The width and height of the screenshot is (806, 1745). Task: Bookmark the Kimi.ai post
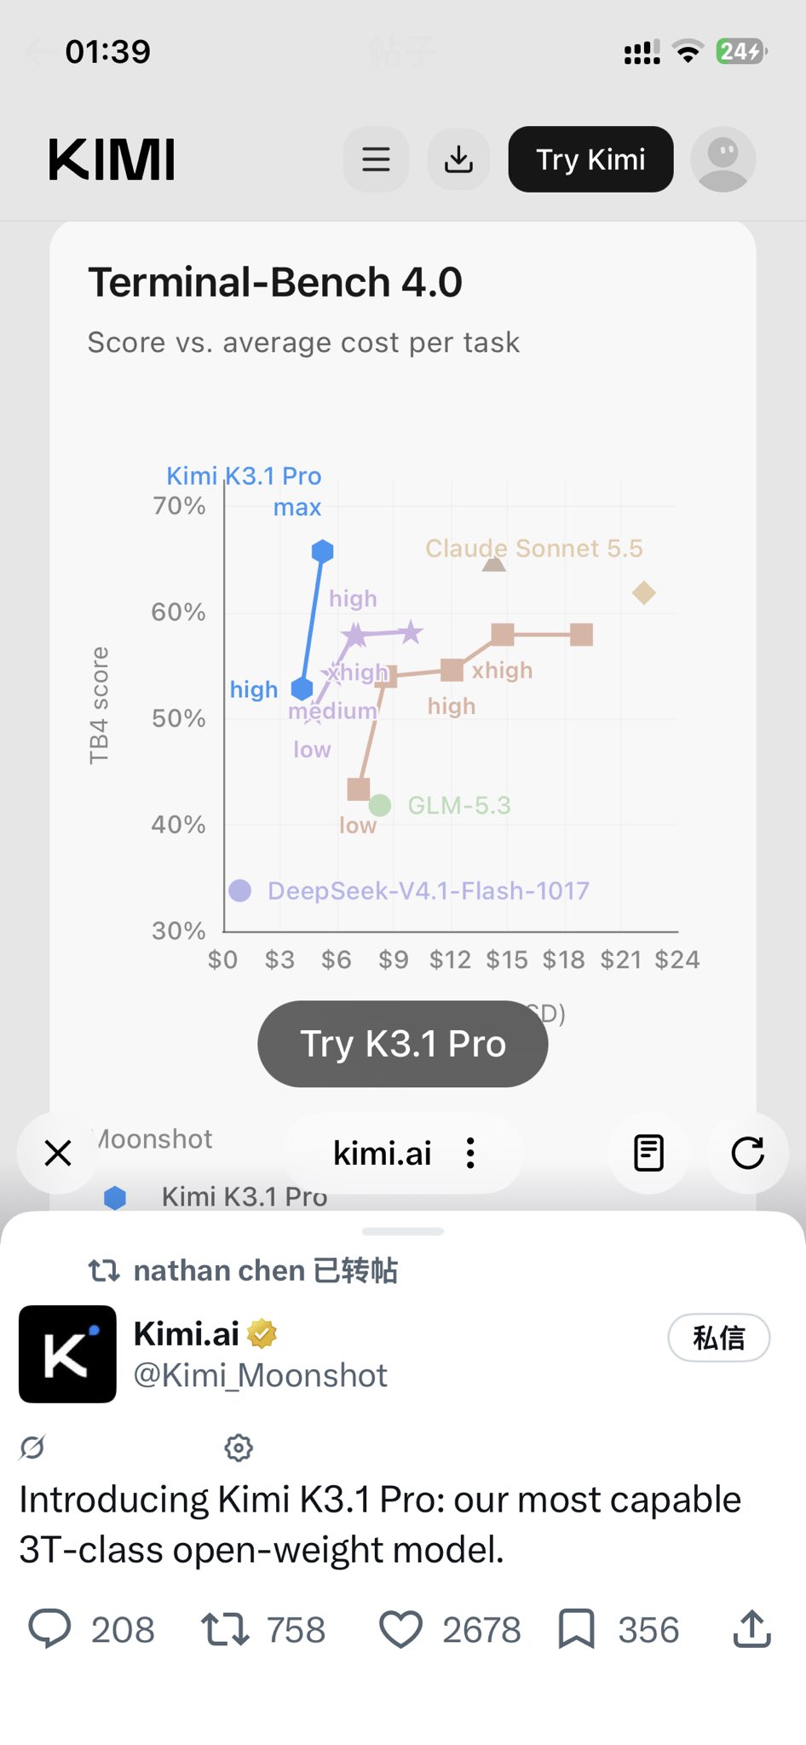[x=576, y=1628]
